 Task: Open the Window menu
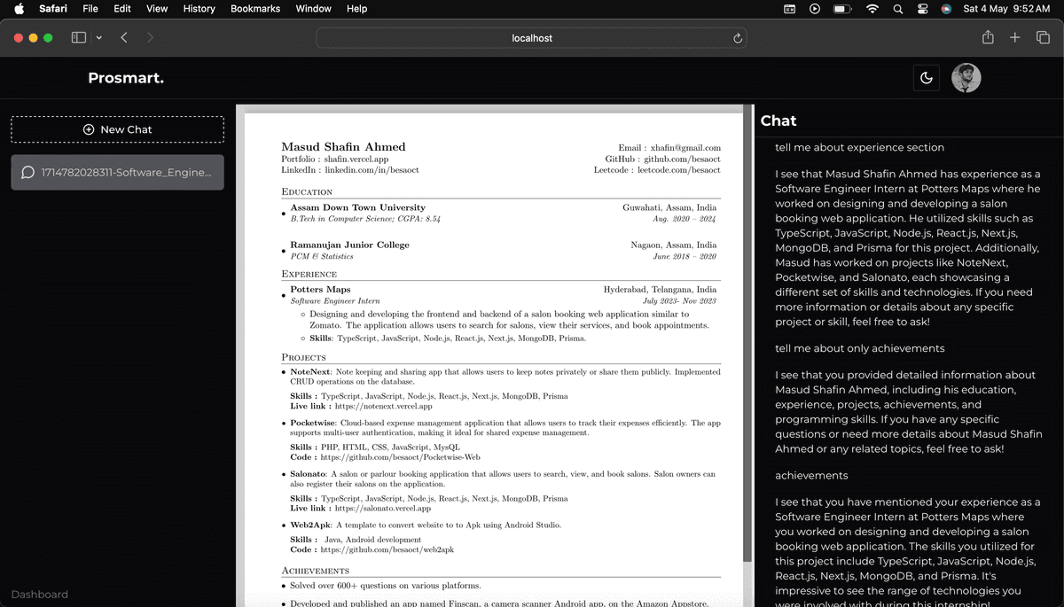click(313, 9)
